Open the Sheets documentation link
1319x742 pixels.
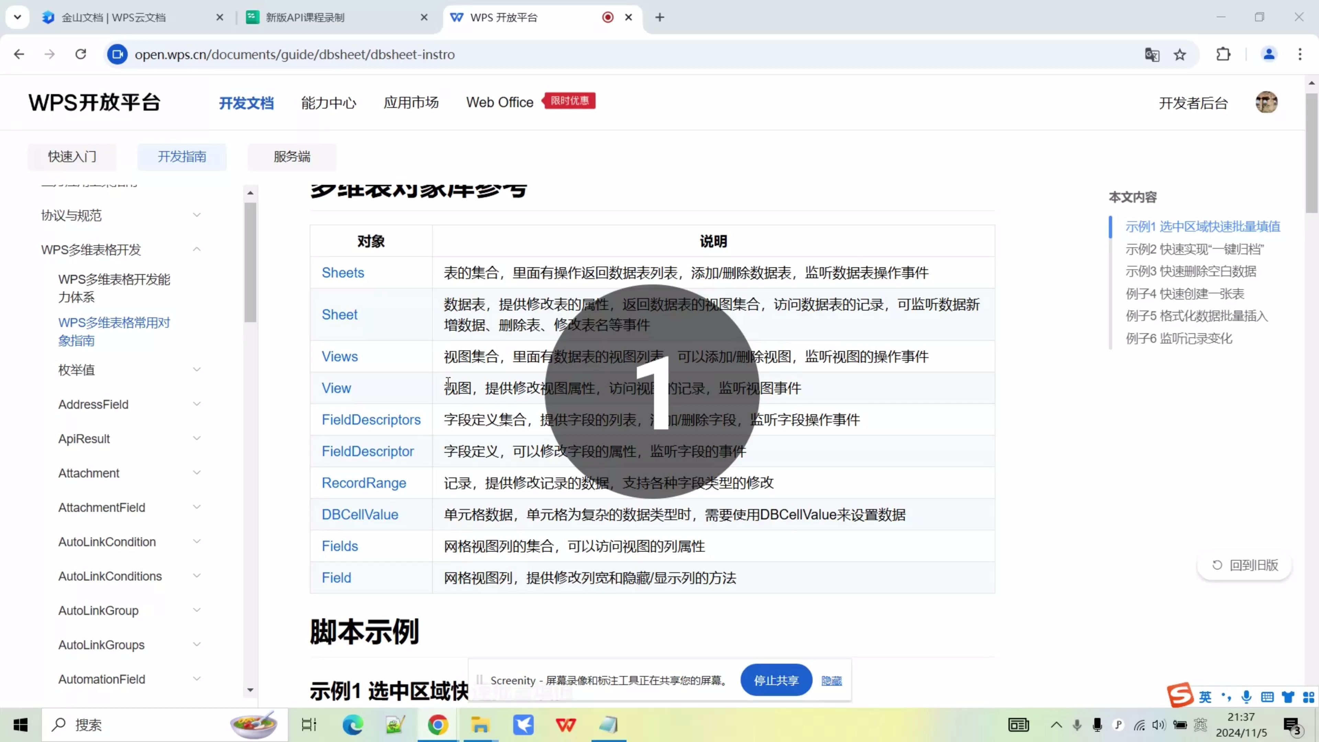point(342,272)
